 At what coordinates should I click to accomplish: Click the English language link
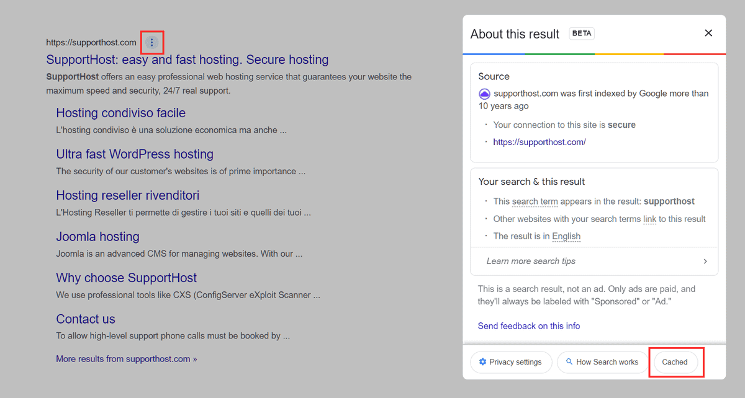click(x=566, y=236)
